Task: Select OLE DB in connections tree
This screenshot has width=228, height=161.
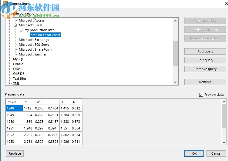Action: pos(18,74)
